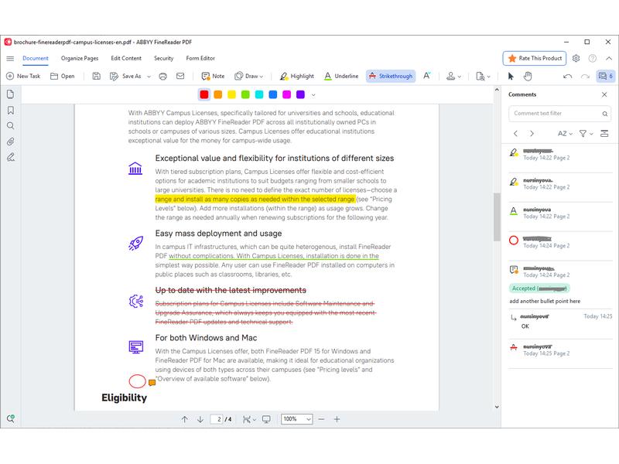This screenshot has height=464, width=619.
Task: Open the digital signatures panel icon
Action: coord(11,158)
